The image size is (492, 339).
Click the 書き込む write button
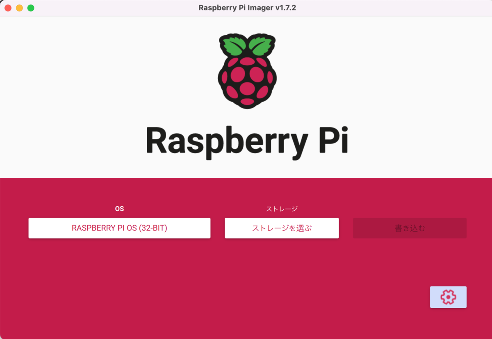410,228
